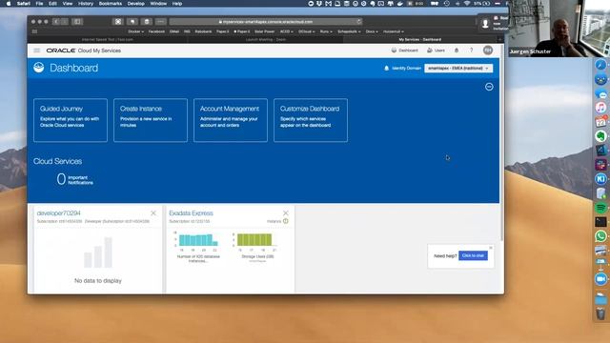
Task: Close the developer70294 service card
Action: coord(153,213)
